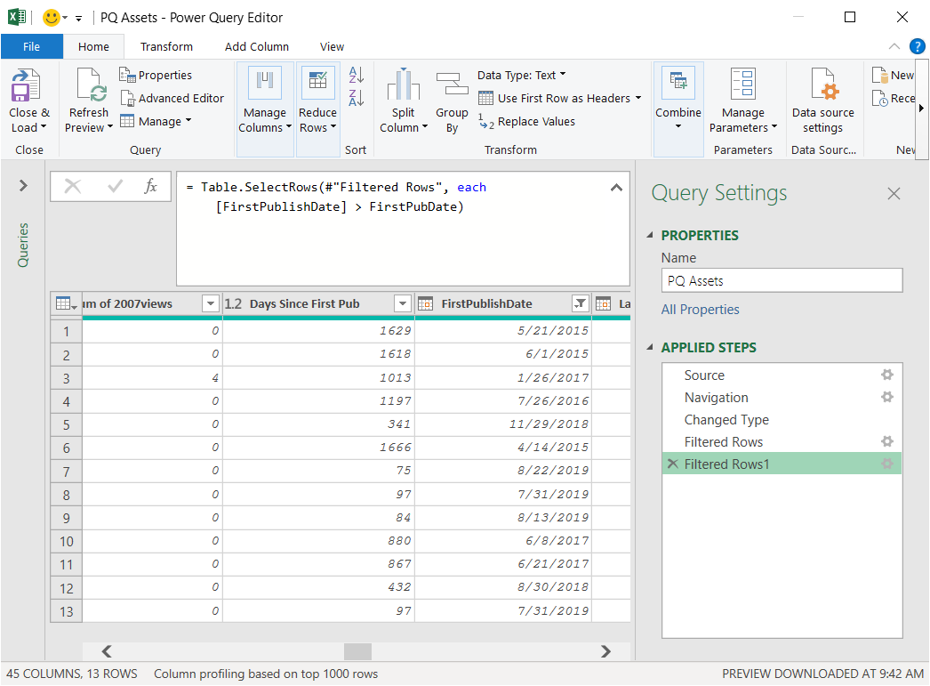This screenshot has width=930, height=686.
Task: Switch to the Transform tab
Action: click(x=166, y=46)
